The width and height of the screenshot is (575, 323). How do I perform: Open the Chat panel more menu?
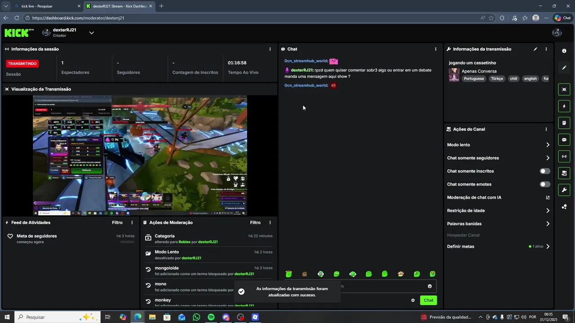pyautogui.click(x=435, y=49)
